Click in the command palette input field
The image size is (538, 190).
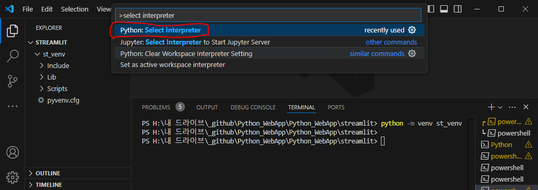coord(268,15)
